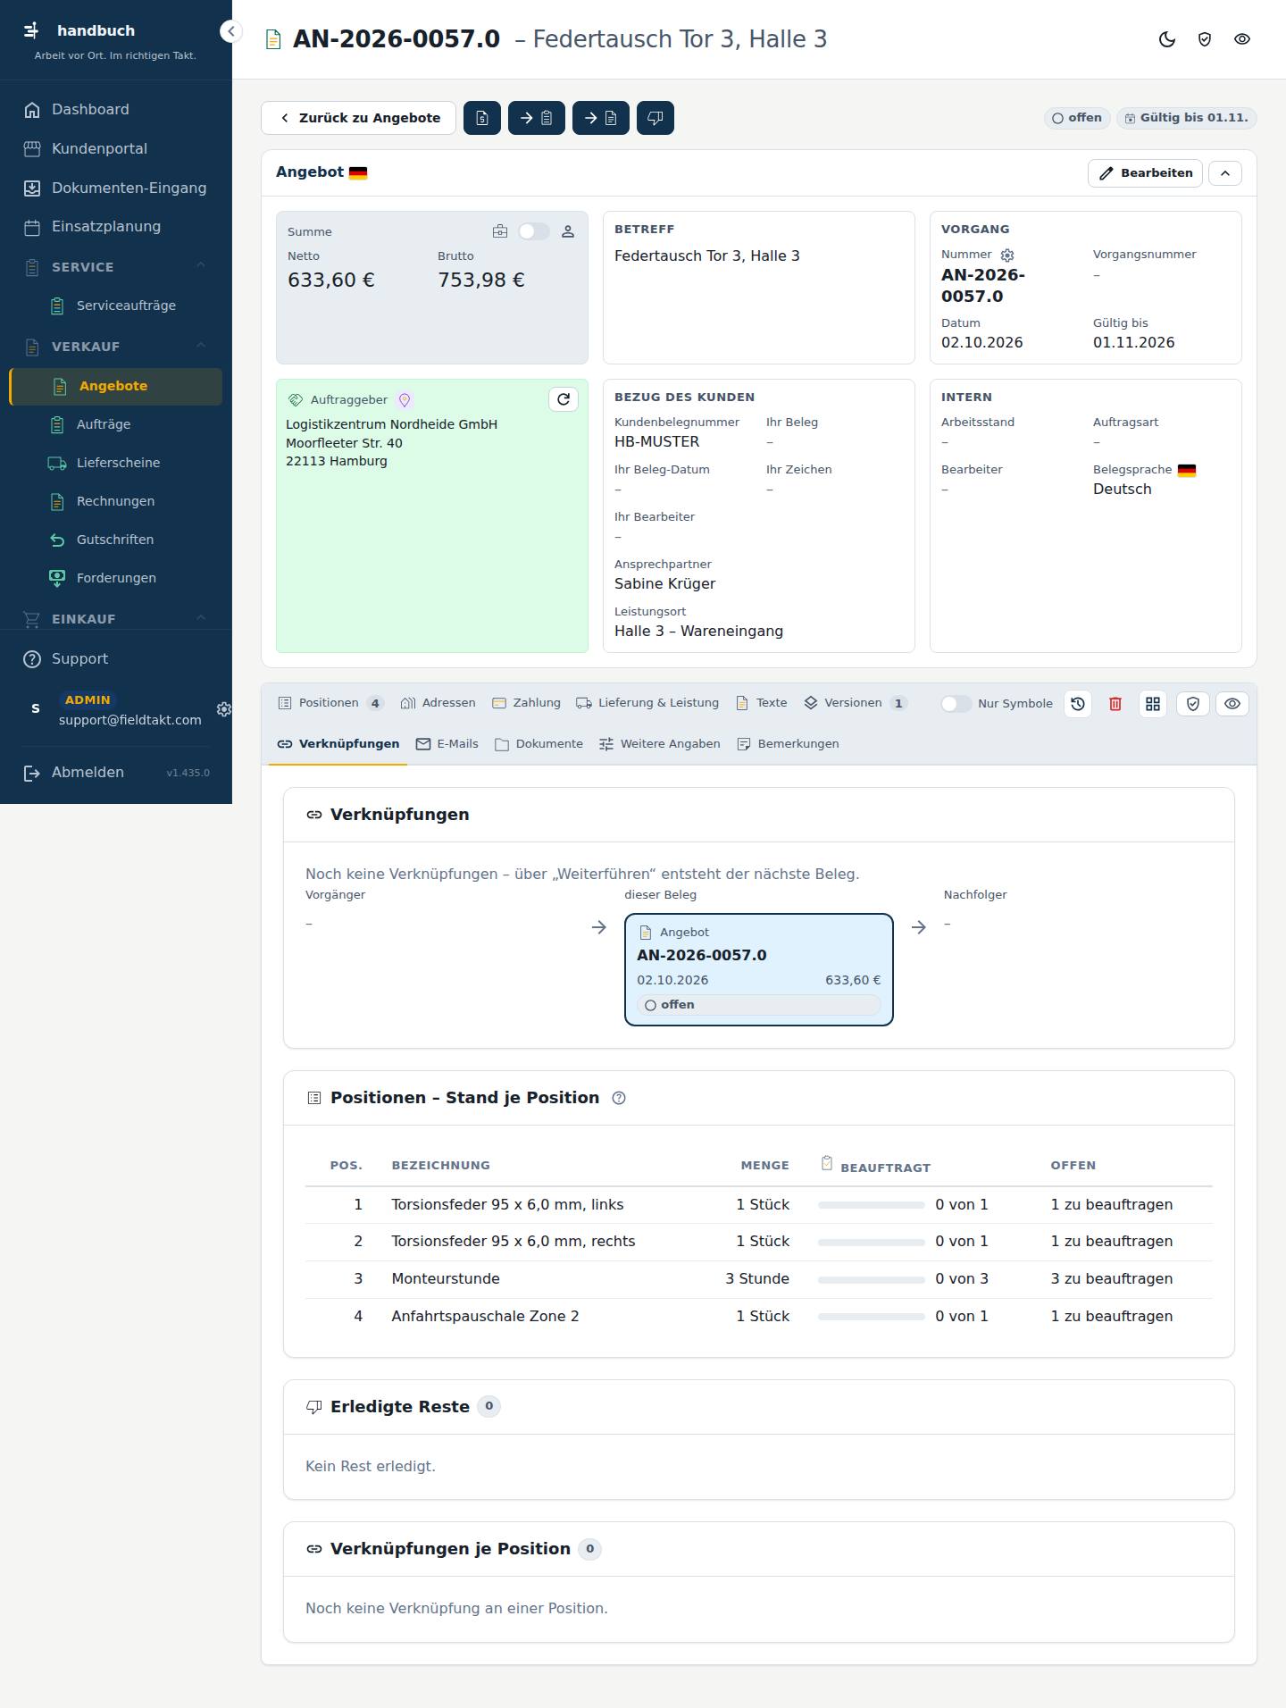This screenshot has width=1286, height=1708.
Task: Go back via Zurück zu Angebote
Action: [358, 118]
